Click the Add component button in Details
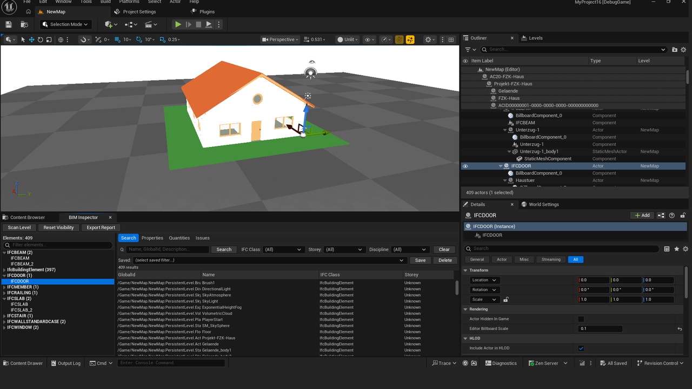 pyautogui.click(x=642, y=215)
